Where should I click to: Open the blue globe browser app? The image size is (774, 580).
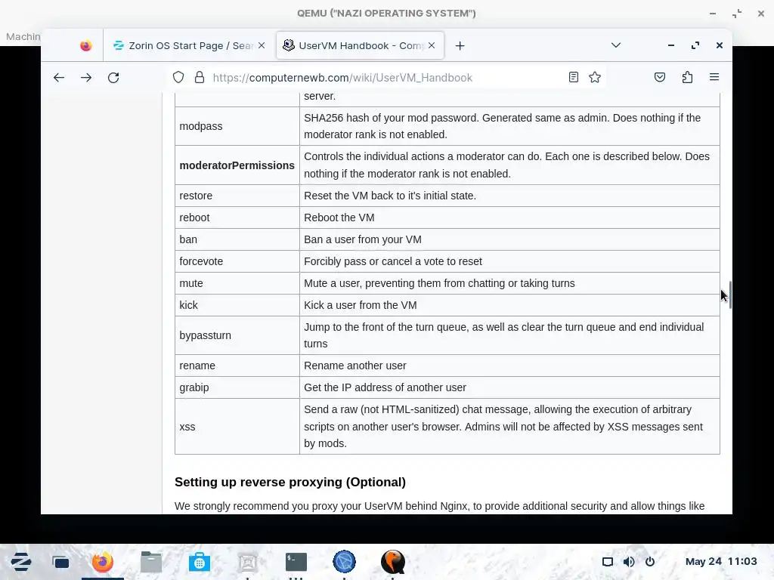344,562
